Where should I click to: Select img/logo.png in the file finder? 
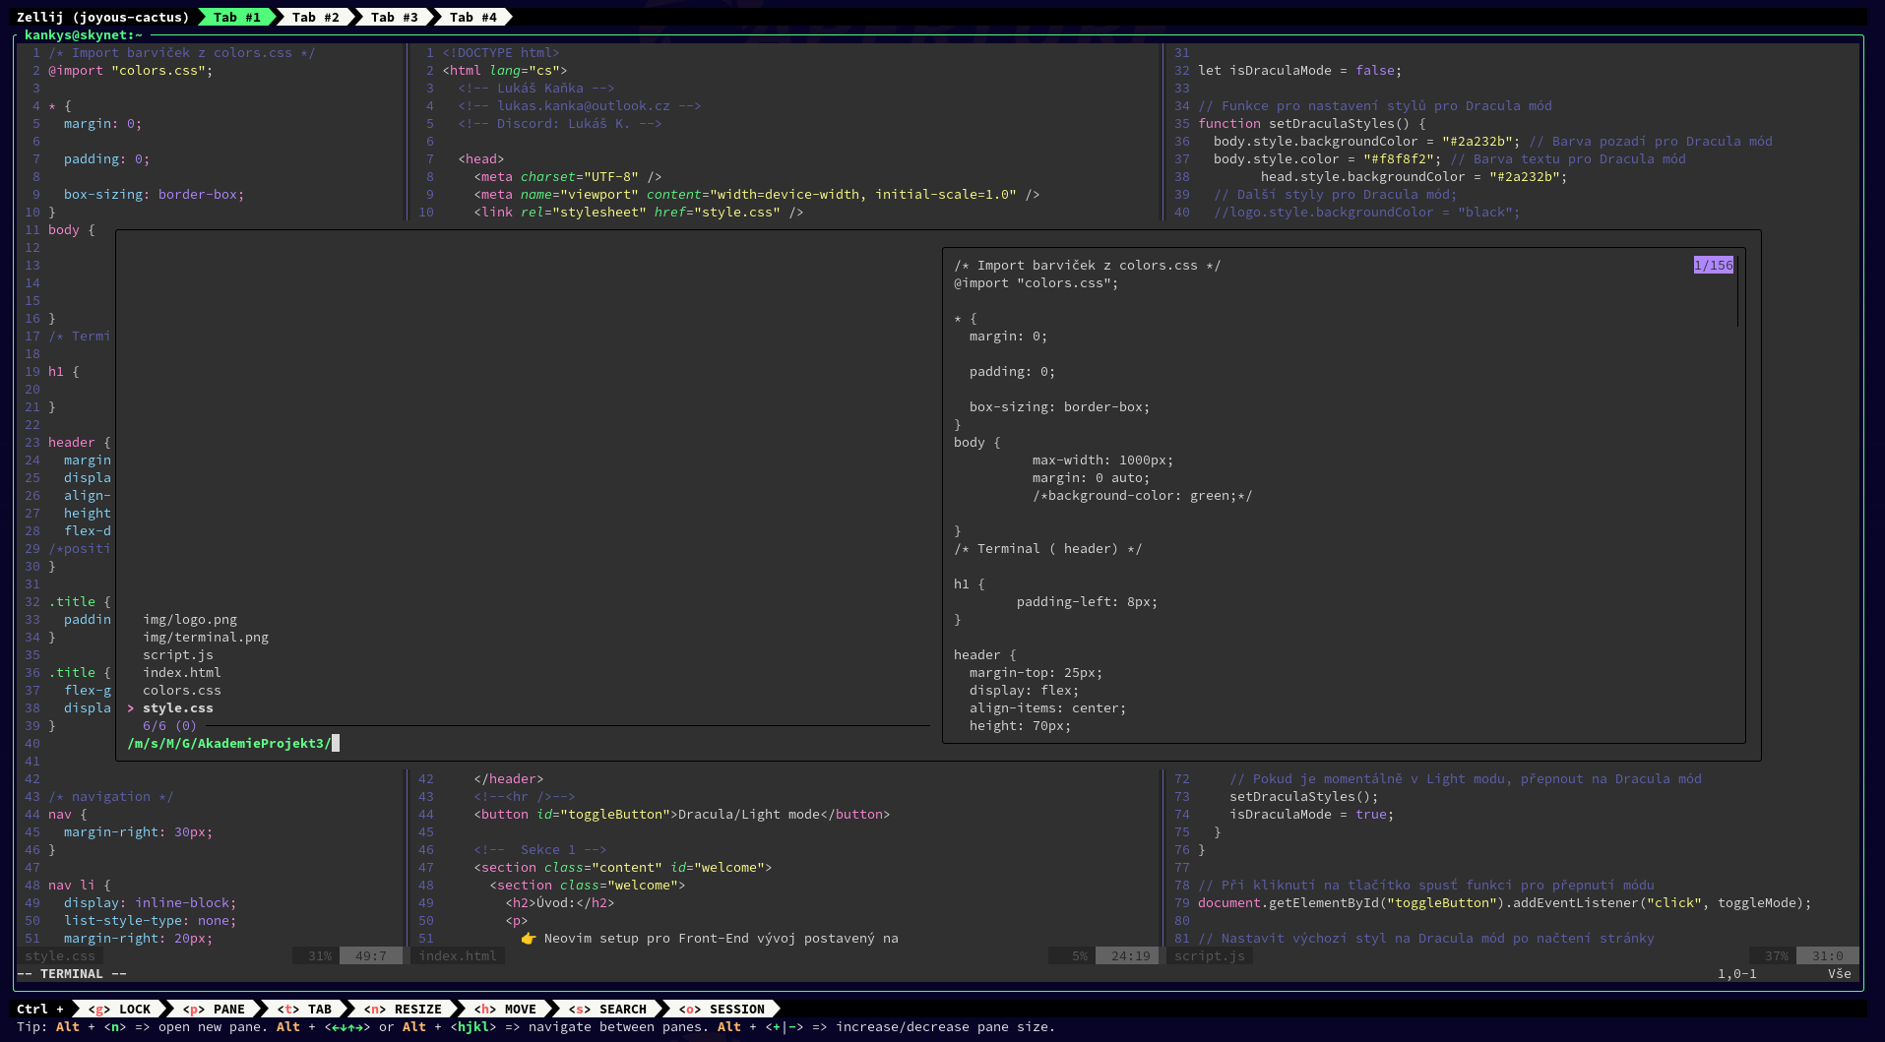[190, 620]
